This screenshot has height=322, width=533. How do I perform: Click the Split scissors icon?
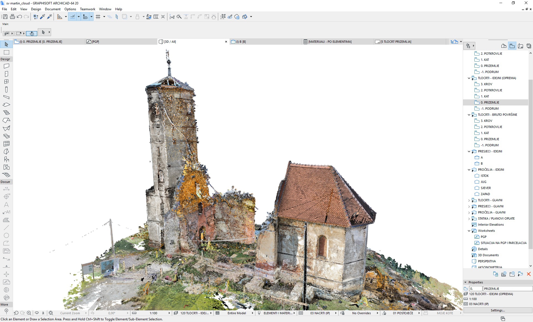point(172,17)
